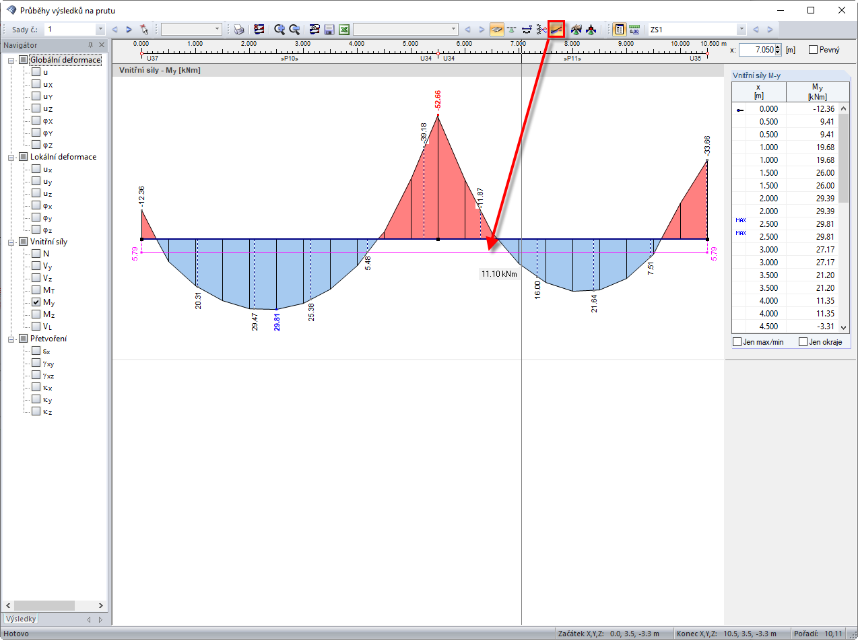Screen dimensions: 858x643
Task: Click the left view model icon
Action: click(576, 30)
